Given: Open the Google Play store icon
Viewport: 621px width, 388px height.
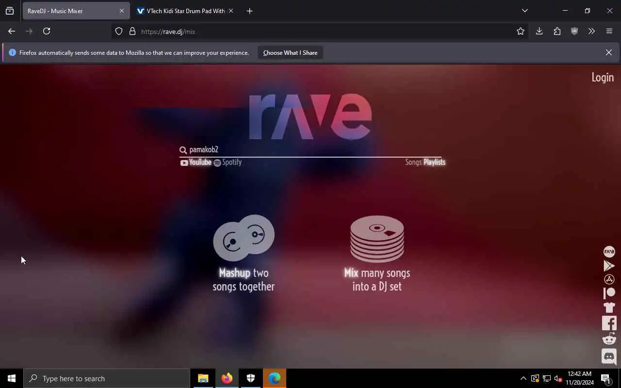Looking at the screenshot, I should (609, 265).
